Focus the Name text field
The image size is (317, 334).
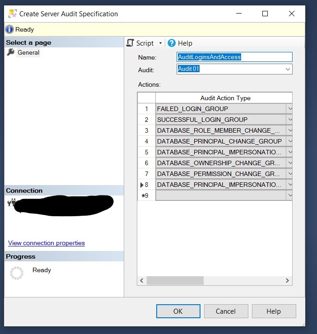(x=234, y=57)
